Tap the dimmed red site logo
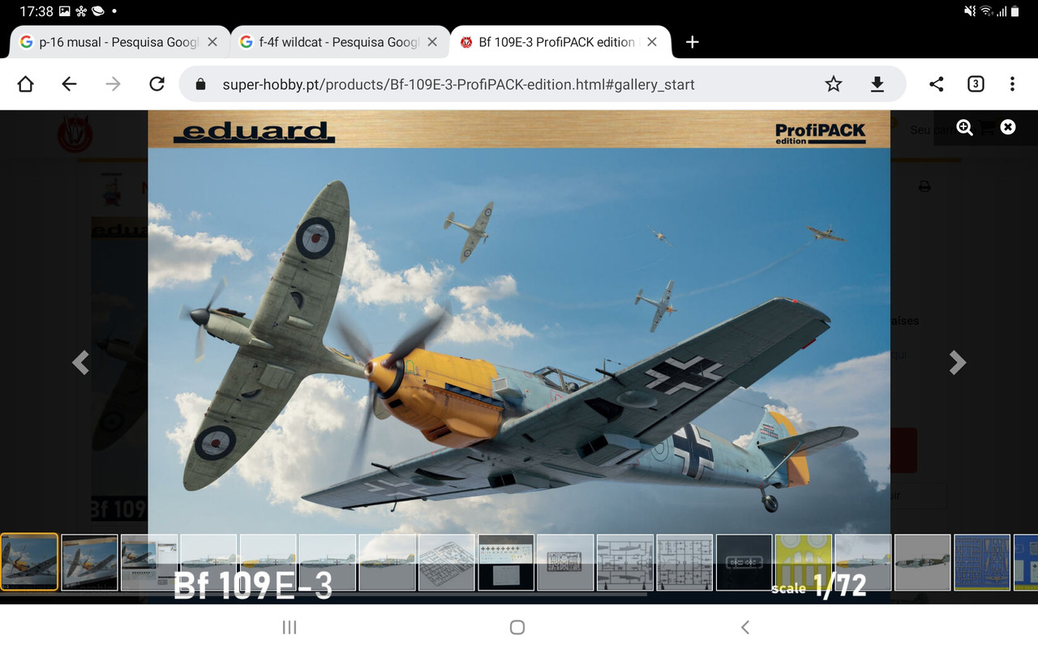Image resolution: width=1038 pixels, height=648 pixels. tap(75, 134)
